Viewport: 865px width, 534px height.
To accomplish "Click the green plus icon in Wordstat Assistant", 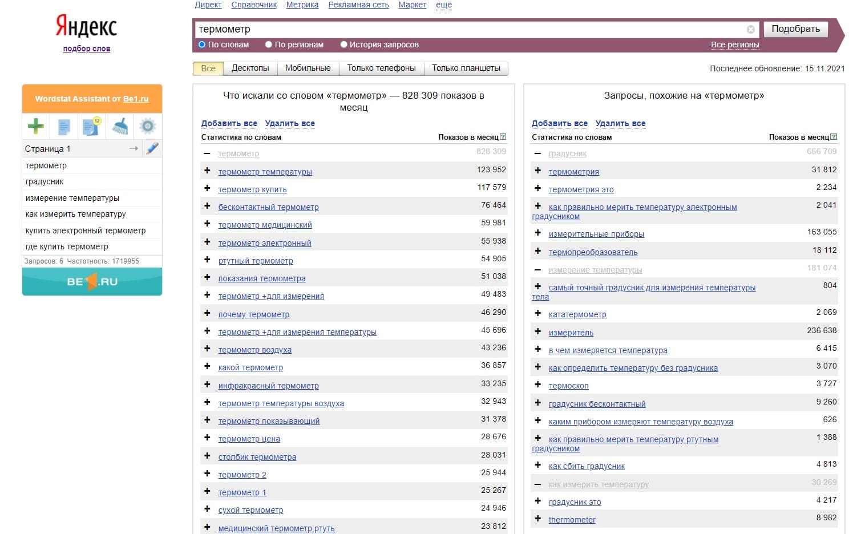I will (x=36, y=126).
